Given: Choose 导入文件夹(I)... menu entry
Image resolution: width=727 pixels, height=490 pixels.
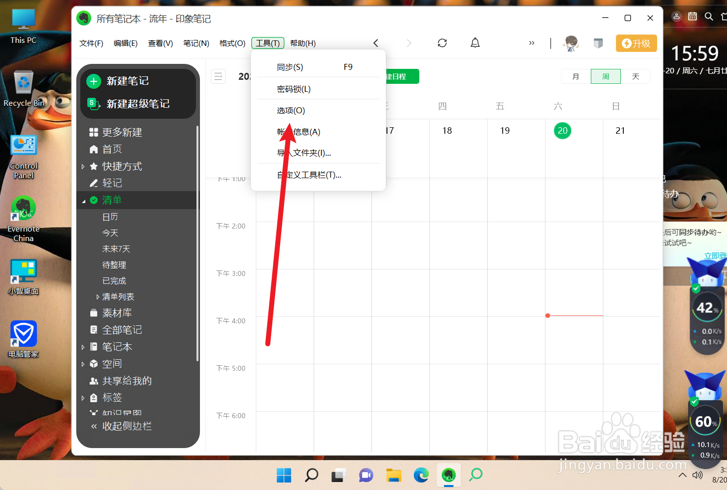Looking at the screenshot, I should point(318,153).
